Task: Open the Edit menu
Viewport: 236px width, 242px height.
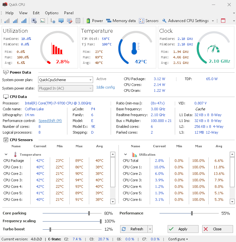Action: 36,13
